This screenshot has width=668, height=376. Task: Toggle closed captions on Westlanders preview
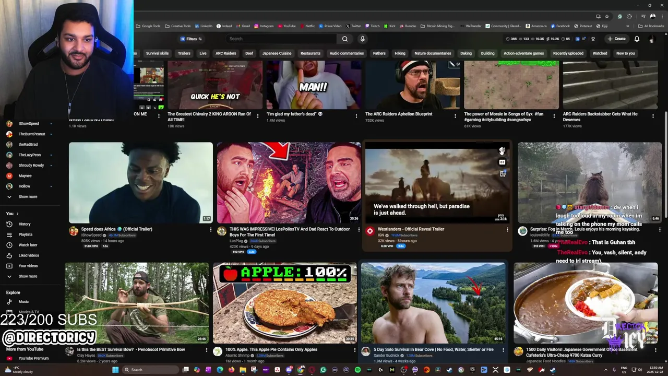point(502,162)
